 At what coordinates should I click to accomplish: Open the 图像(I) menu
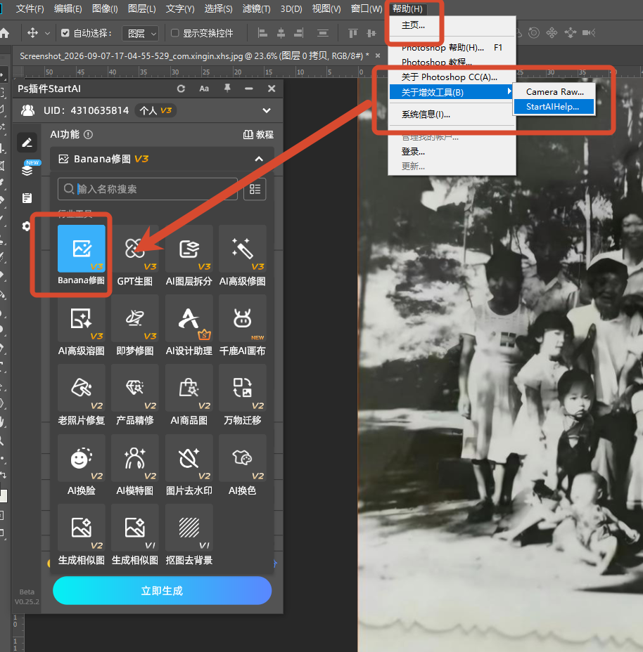point(105,8)
